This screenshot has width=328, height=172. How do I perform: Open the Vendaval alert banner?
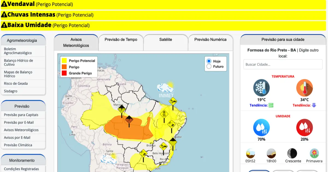[x=163, y=4]
